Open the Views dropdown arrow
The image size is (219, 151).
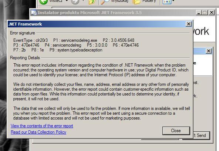tap(173, 1)
